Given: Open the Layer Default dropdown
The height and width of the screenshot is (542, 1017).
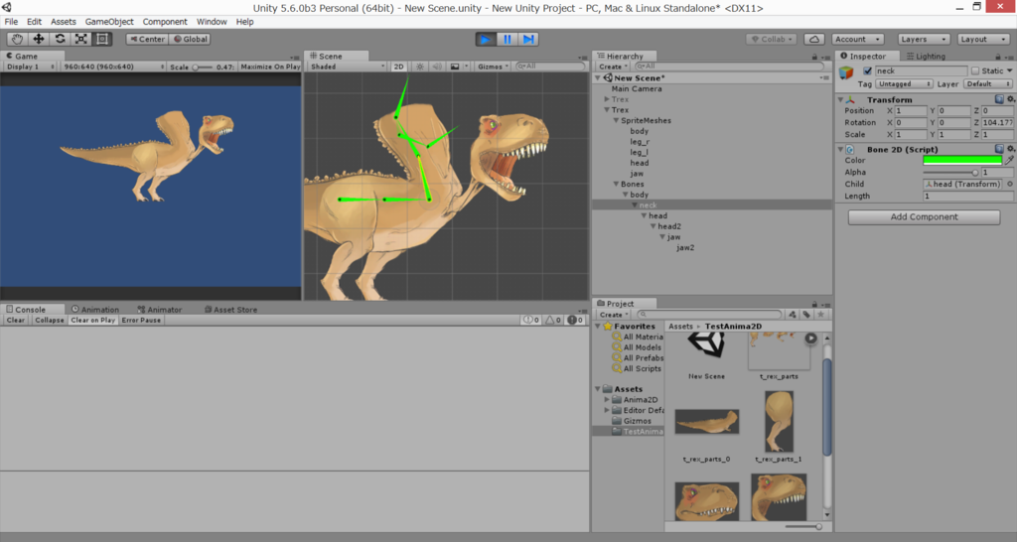Looking at the screenshot, I should click(x=988, y=84).
